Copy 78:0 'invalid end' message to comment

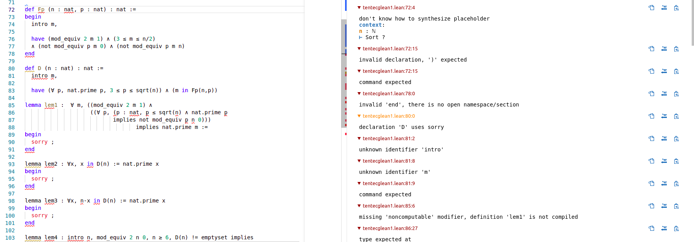664,94
